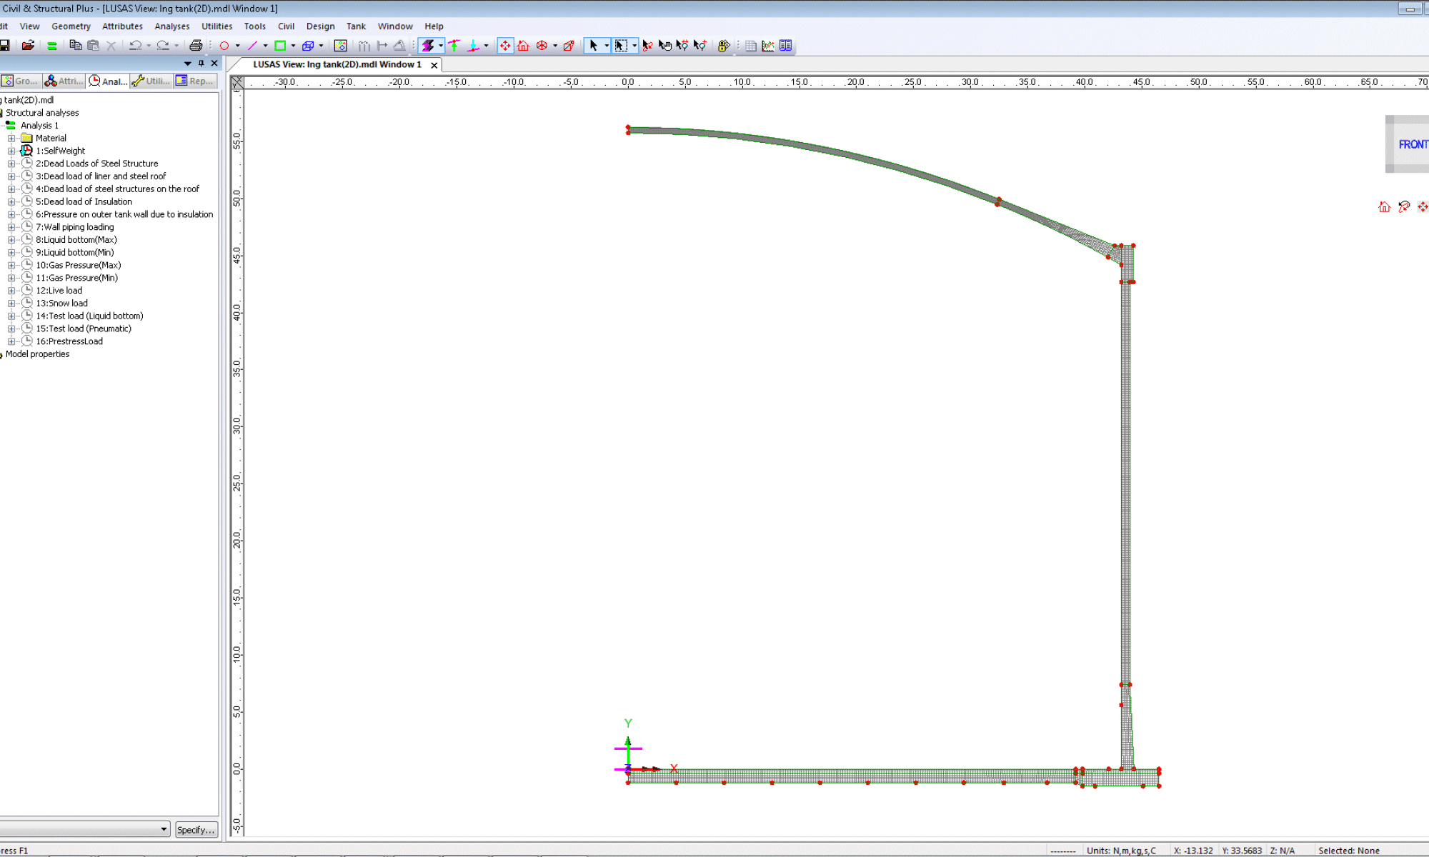Select the normal cursor selection tool
Viewport: 1429px width, 857px height.
coord(594,45)
